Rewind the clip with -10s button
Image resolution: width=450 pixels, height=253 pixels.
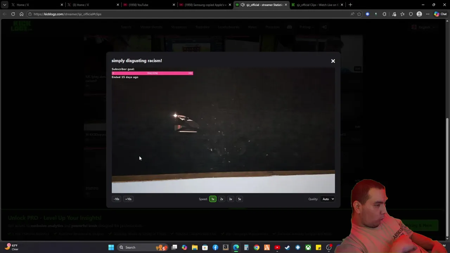[116, 199]
